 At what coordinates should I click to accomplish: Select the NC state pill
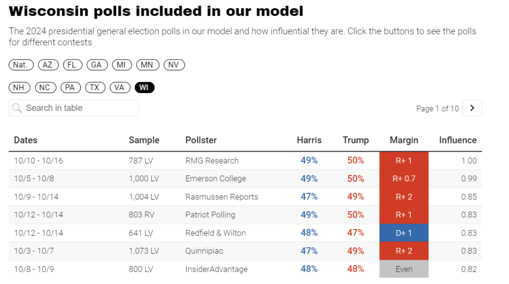pyautogui.click(x=45, y=88)
